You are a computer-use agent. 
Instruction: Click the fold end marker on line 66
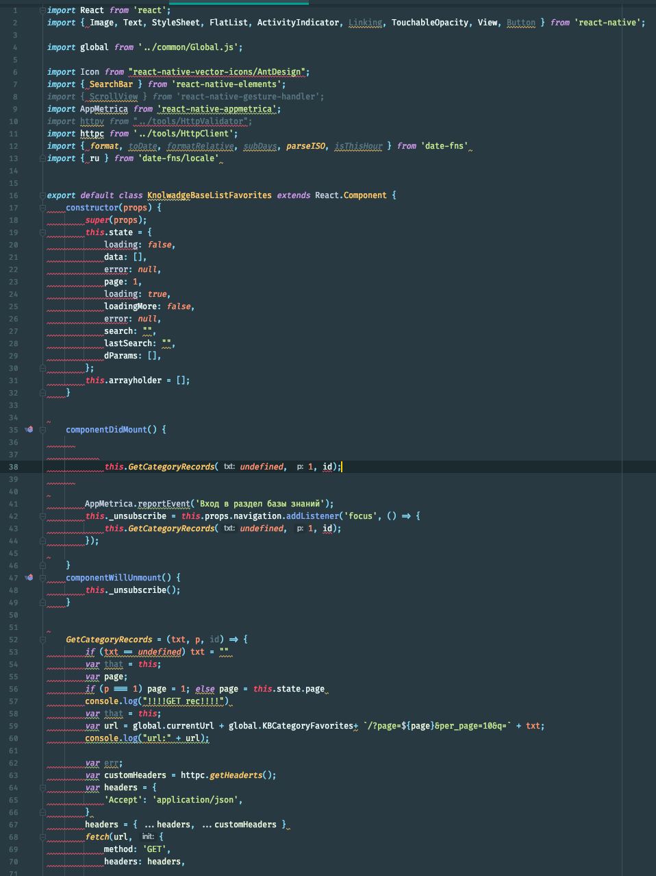[x=42, y=812]
